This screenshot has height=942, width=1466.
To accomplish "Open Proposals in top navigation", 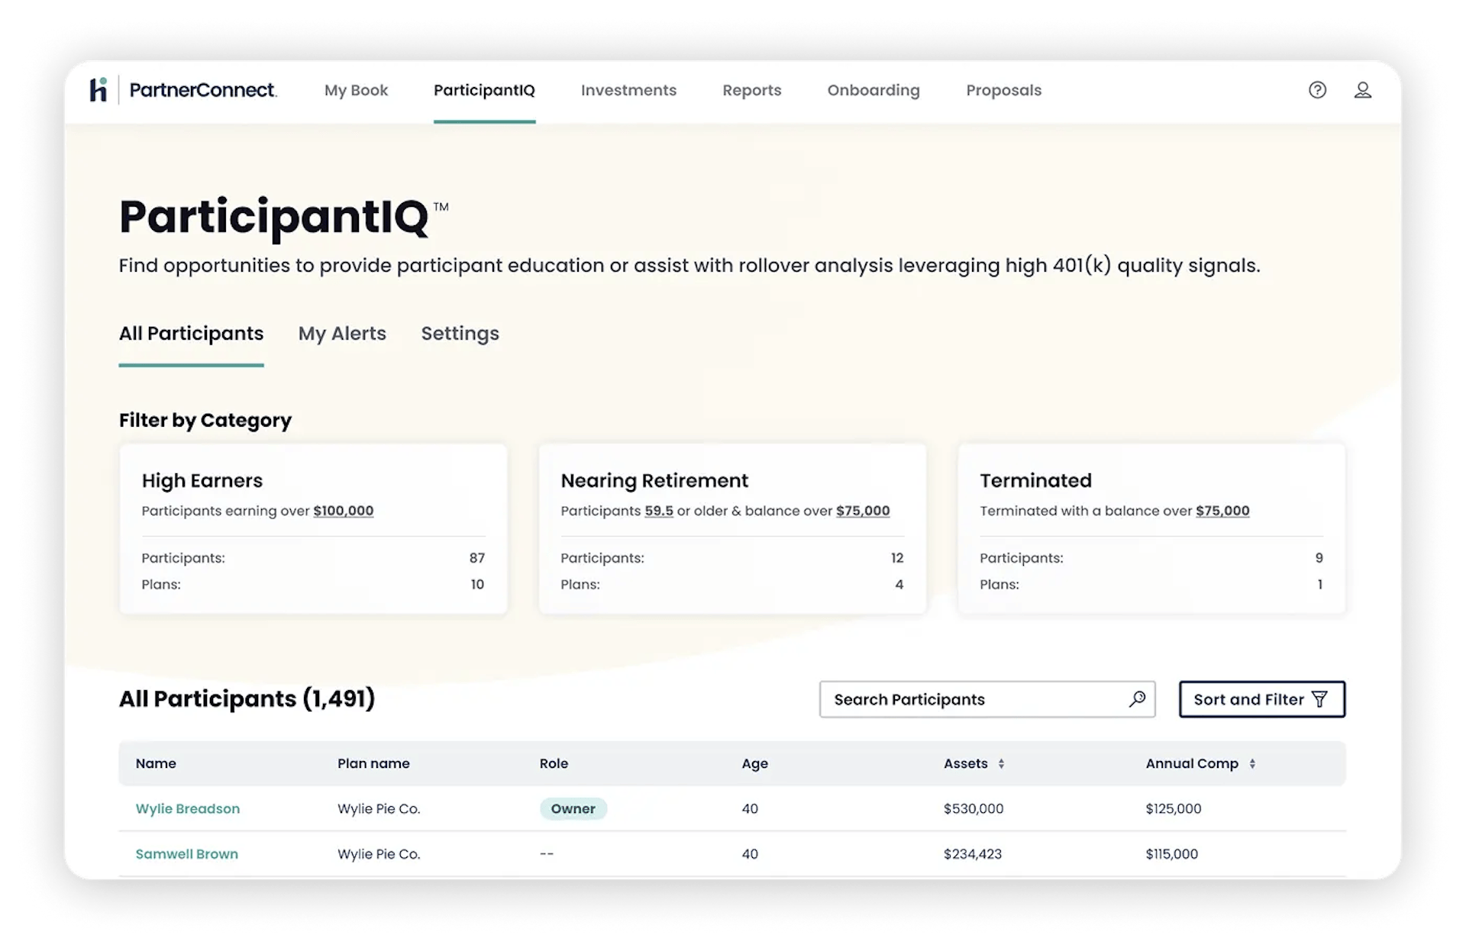I will pos(1003,90).
